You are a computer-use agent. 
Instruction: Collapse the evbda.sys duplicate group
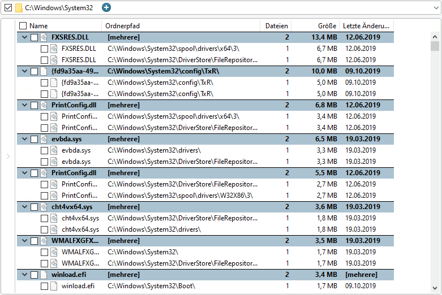pyautogui.click(x=24, y=139)
